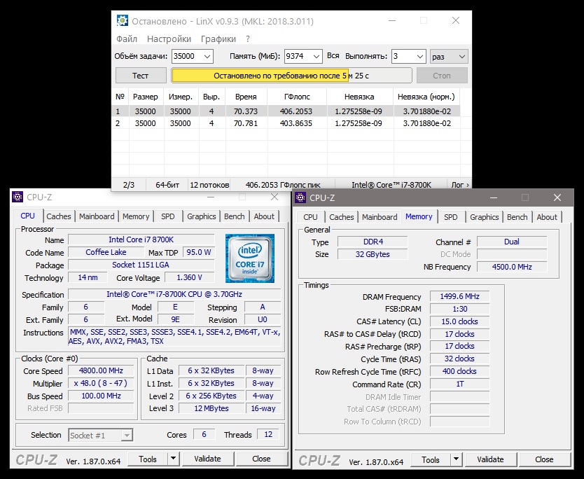Click the disabled Стоп button
This screenshot has height=479, width=584.
pos(442,76)
